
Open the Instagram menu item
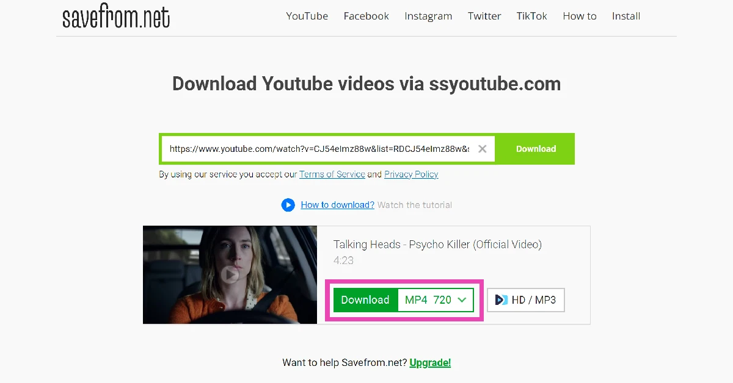pyautogui.click(x=428, y=16)
